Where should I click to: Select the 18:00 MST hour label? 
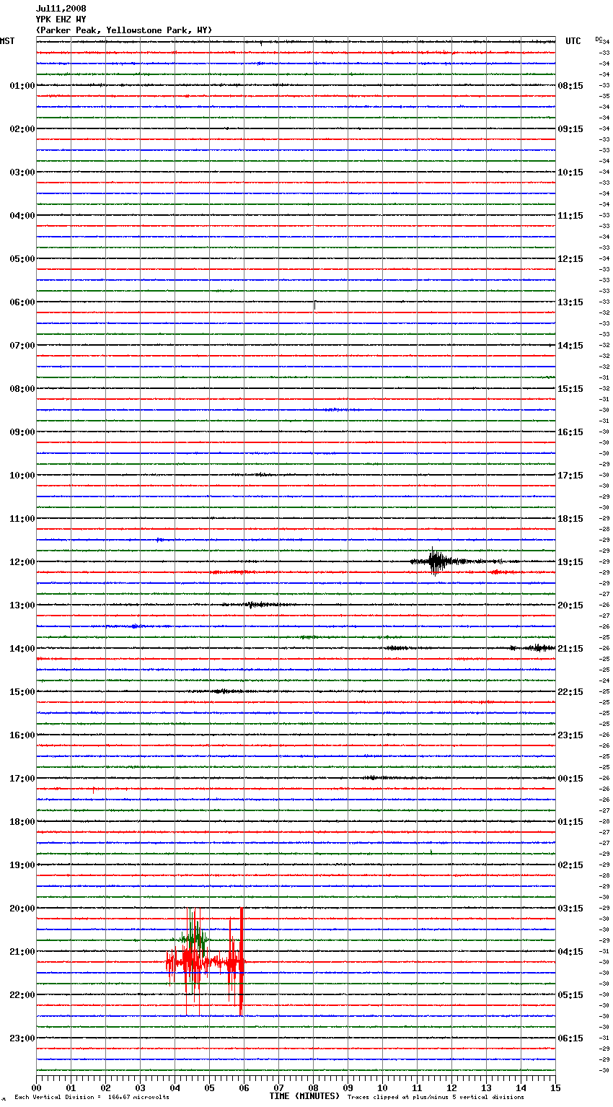[22, 822]
